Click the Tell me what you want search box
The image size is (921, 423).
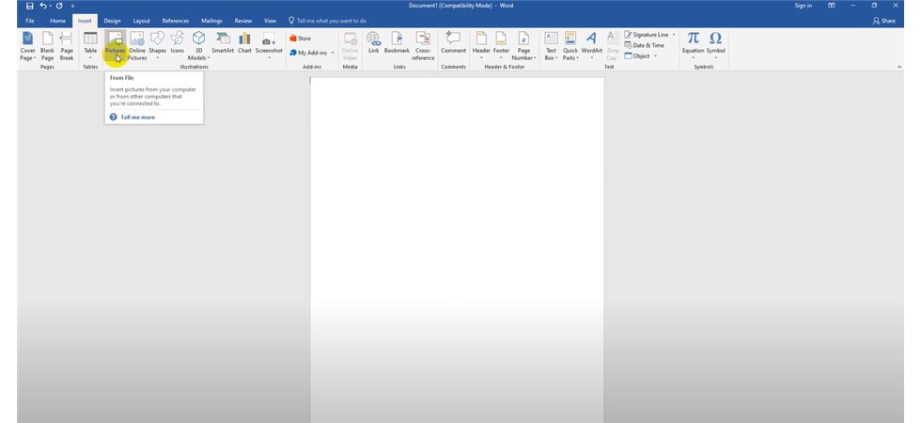331,20
